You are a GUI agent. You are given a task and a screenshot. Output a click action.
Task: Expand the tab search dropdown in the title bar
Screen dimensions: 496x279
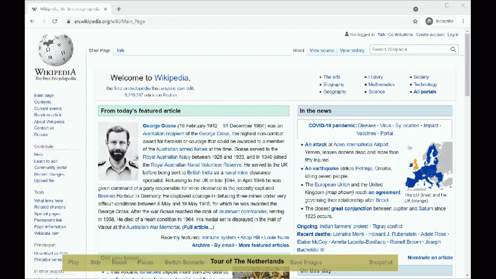click(x=416, y=9)
